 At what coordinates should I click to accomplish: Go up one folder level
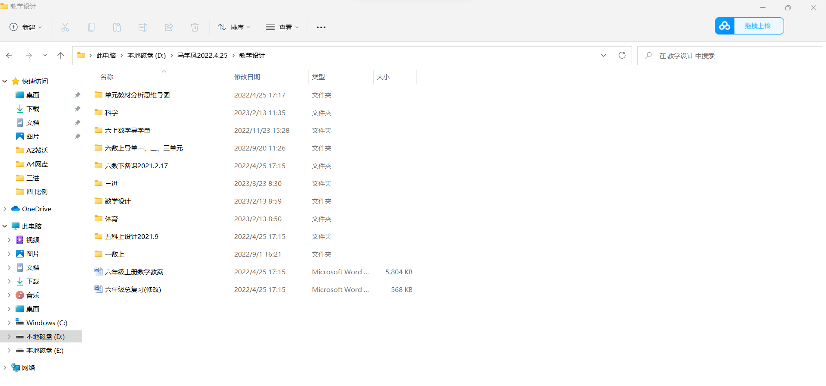(60, 55)
